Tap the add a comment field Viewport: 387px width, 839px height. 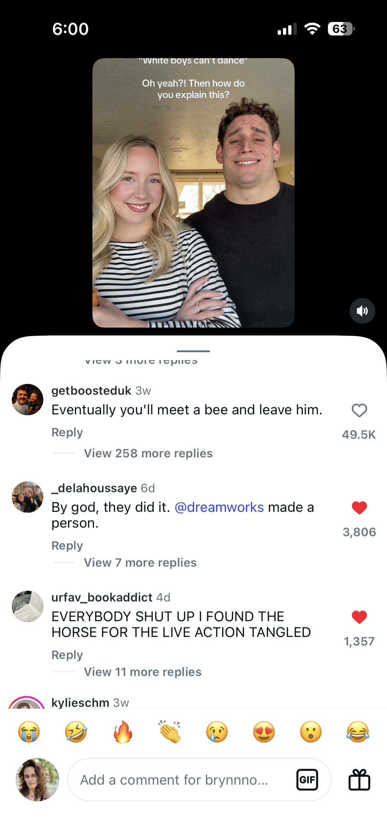pos(174,780)
